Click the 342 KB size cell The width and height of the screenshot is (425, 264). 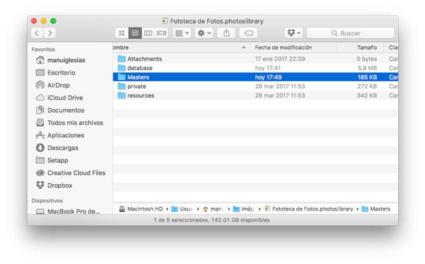pyautogui.click(x=367, y=95)
